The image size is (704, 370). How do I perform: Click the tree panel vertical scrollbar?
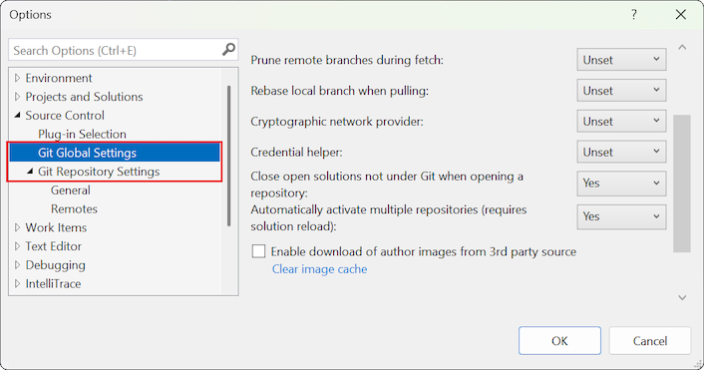[229, 156]
